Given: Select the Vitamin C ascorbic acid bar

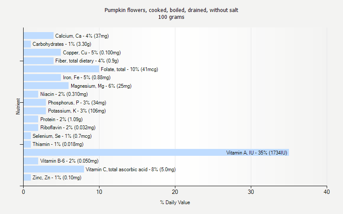Looking at the screenshot, I should pos(54,169).
